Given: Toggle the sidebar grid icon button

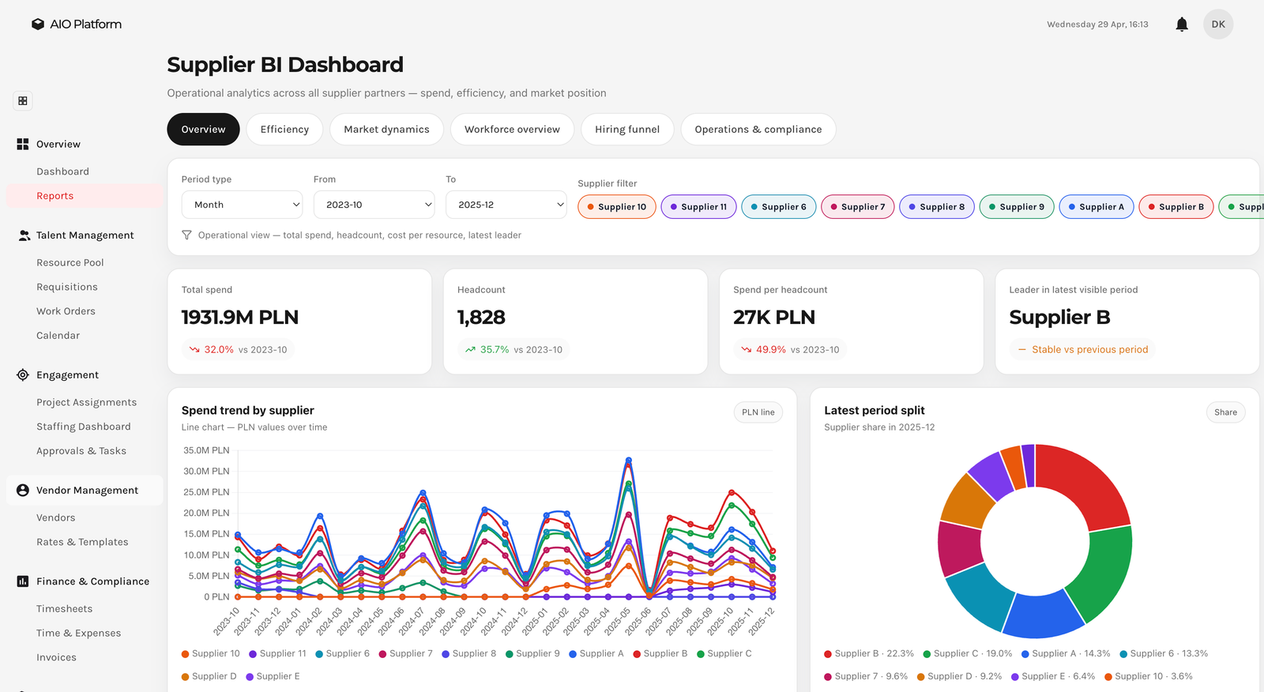Looking at the screenshot, I should [x=23, y=101].
